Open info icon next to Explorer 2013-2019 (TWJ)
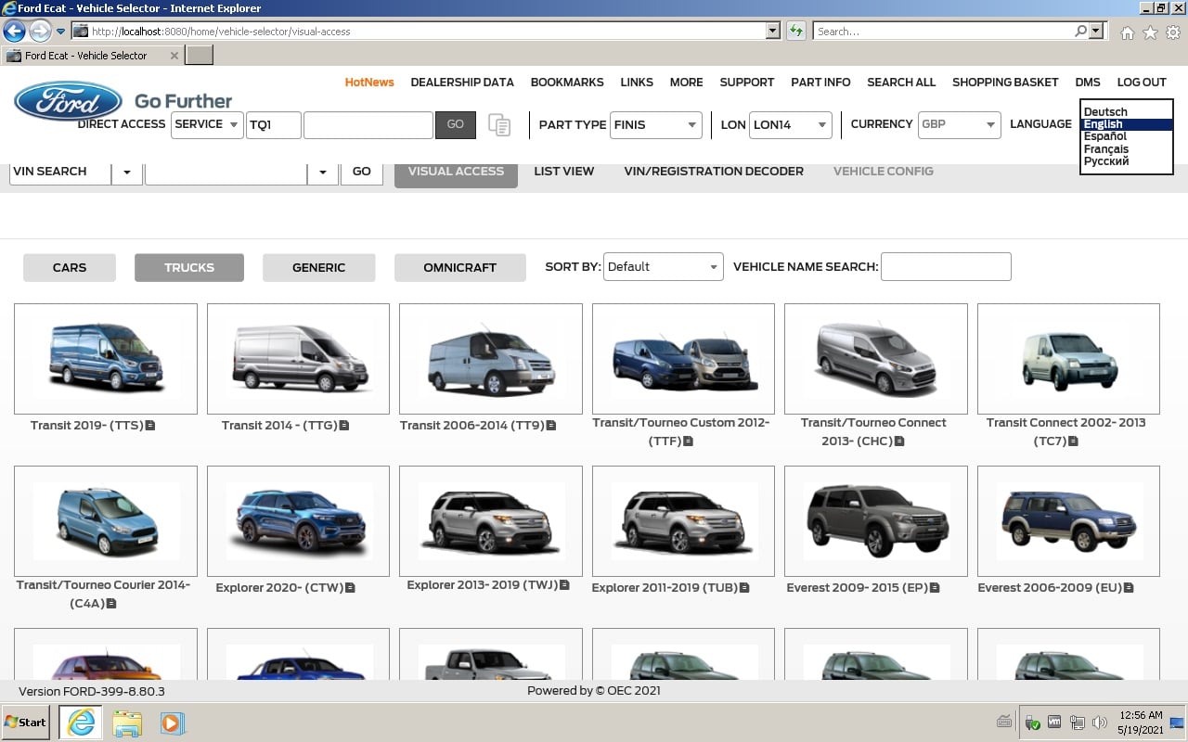The width and height of the screenshot is (1188, 742). [x=564, y=585]
